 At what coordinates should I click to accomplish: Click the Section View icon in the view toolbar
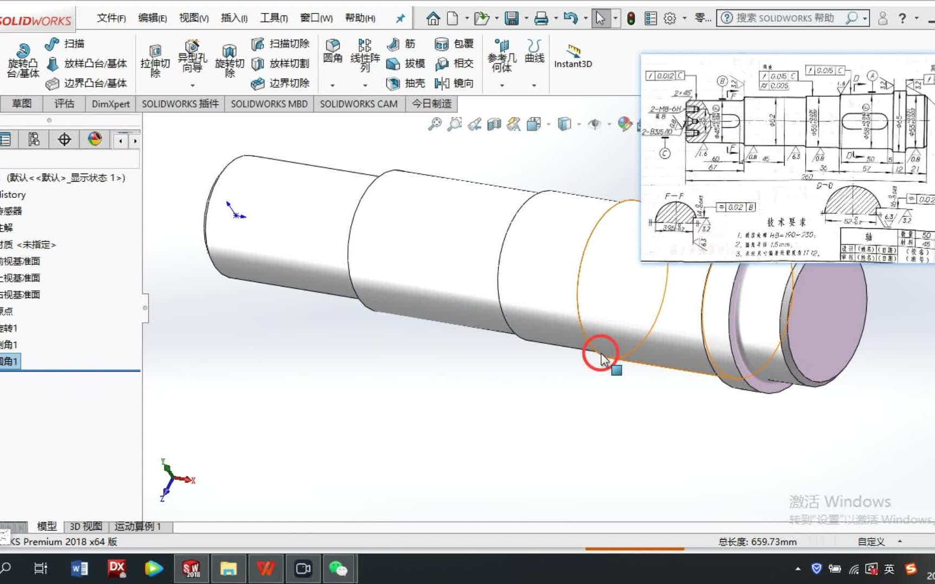point(494,124)
